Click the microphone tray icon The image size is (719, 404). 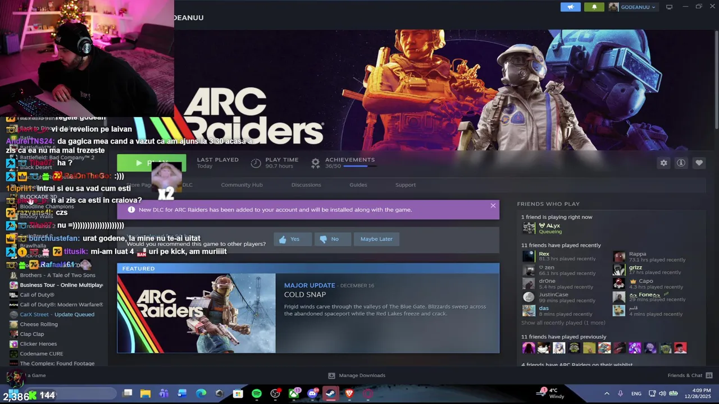[621, 394]
